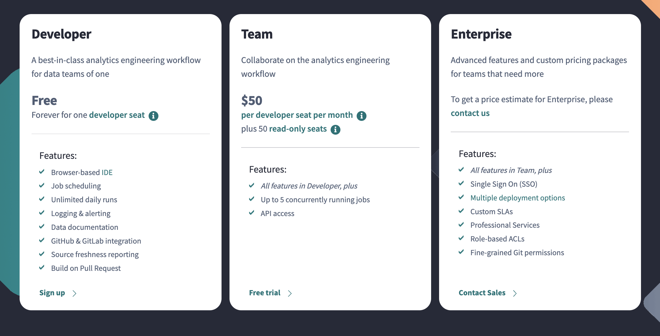Open developer seat link in Developer plan
This screenshot has height=336, width=660.
coord(117,115)
